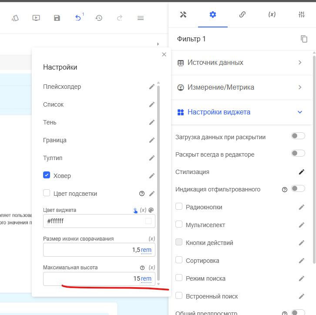The height and width of the screenshot is (315, 316).
Task: Click rem unit link for Максимальная высота
Action: click(x=146, y=278)
